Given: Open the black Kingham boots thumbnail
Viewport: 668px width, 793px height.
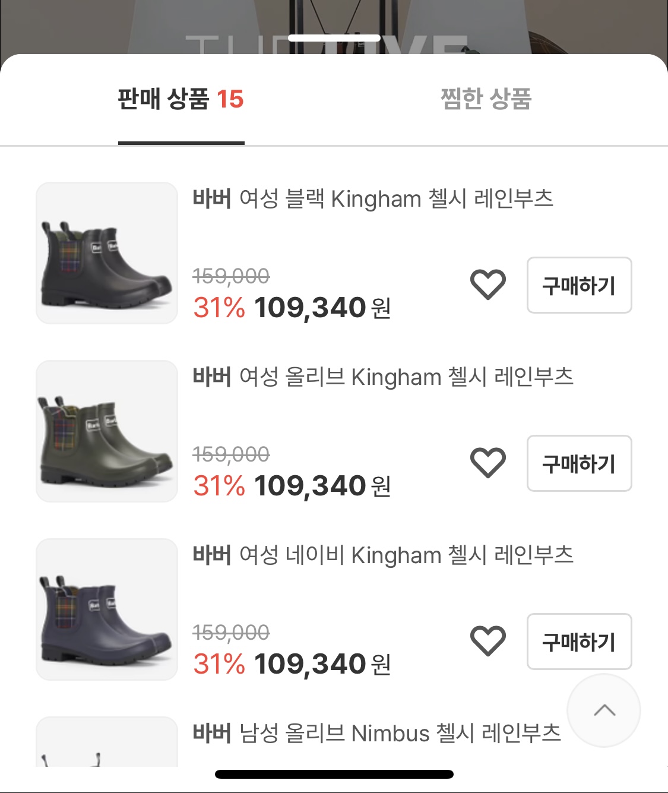Looking at the screenshot, I should 107,253.
